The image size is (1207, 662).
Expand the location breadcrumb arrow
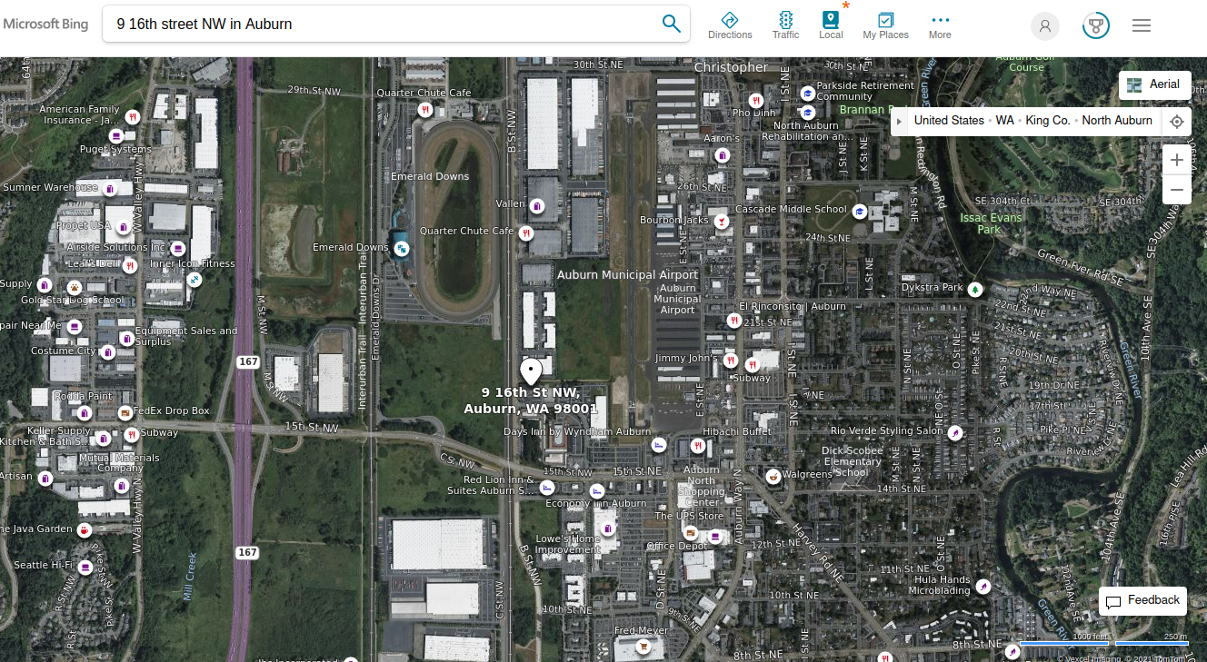[x=899, y=121]
